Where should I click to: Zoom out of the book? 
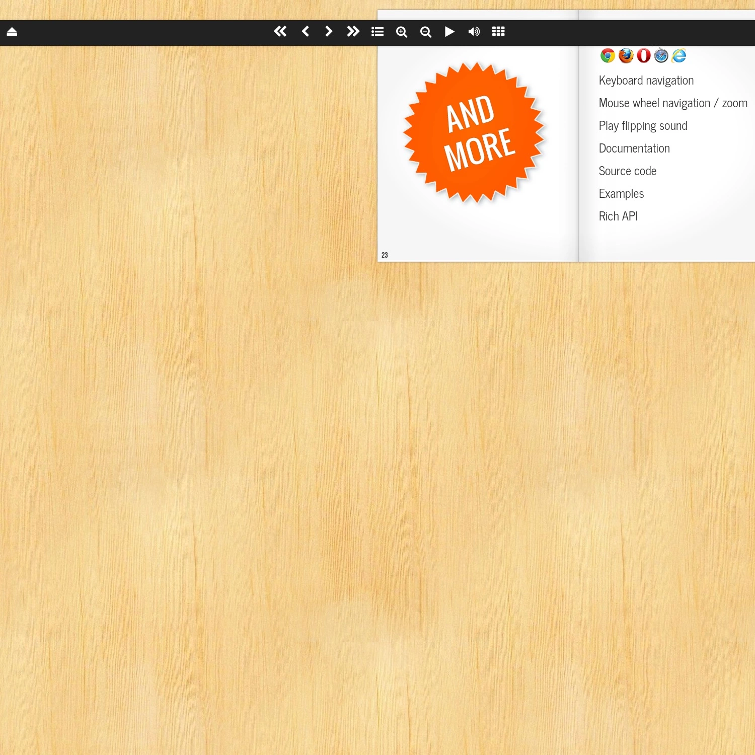click(426, 32)
